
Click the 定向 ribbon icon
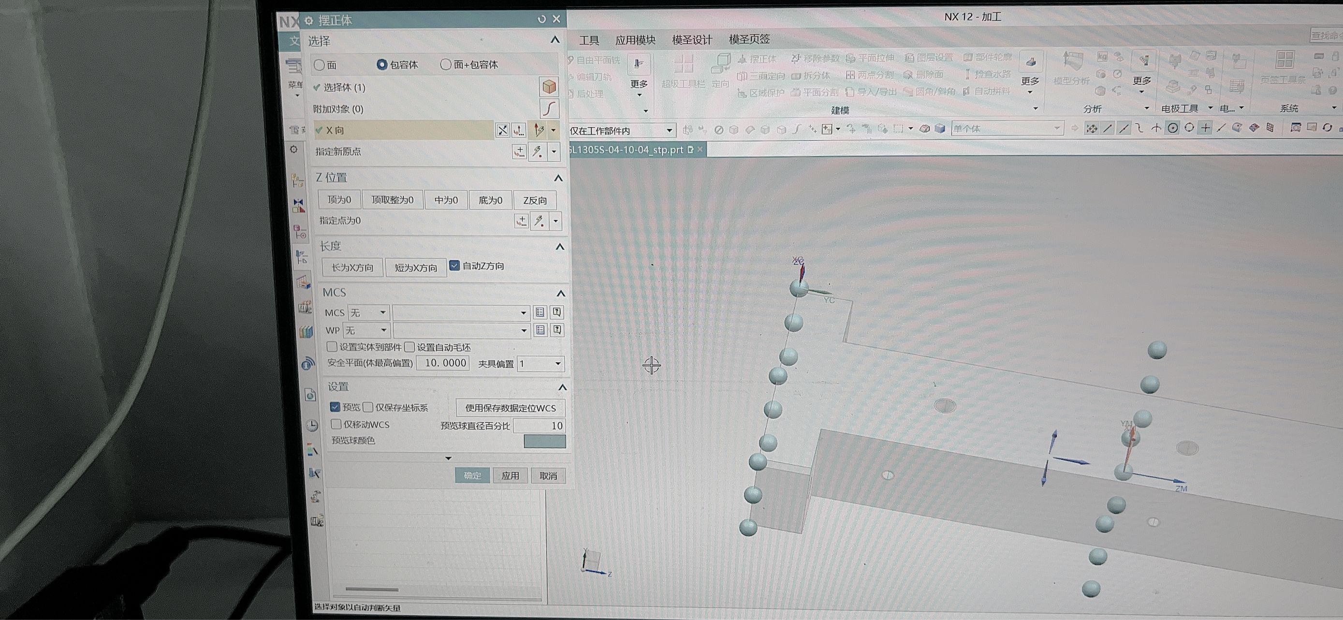720,71
